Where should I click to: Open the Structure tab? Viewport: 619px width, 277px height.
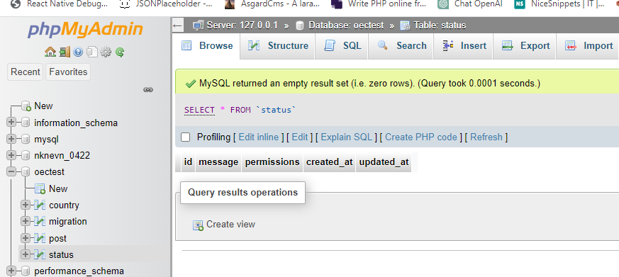[277, 46]
